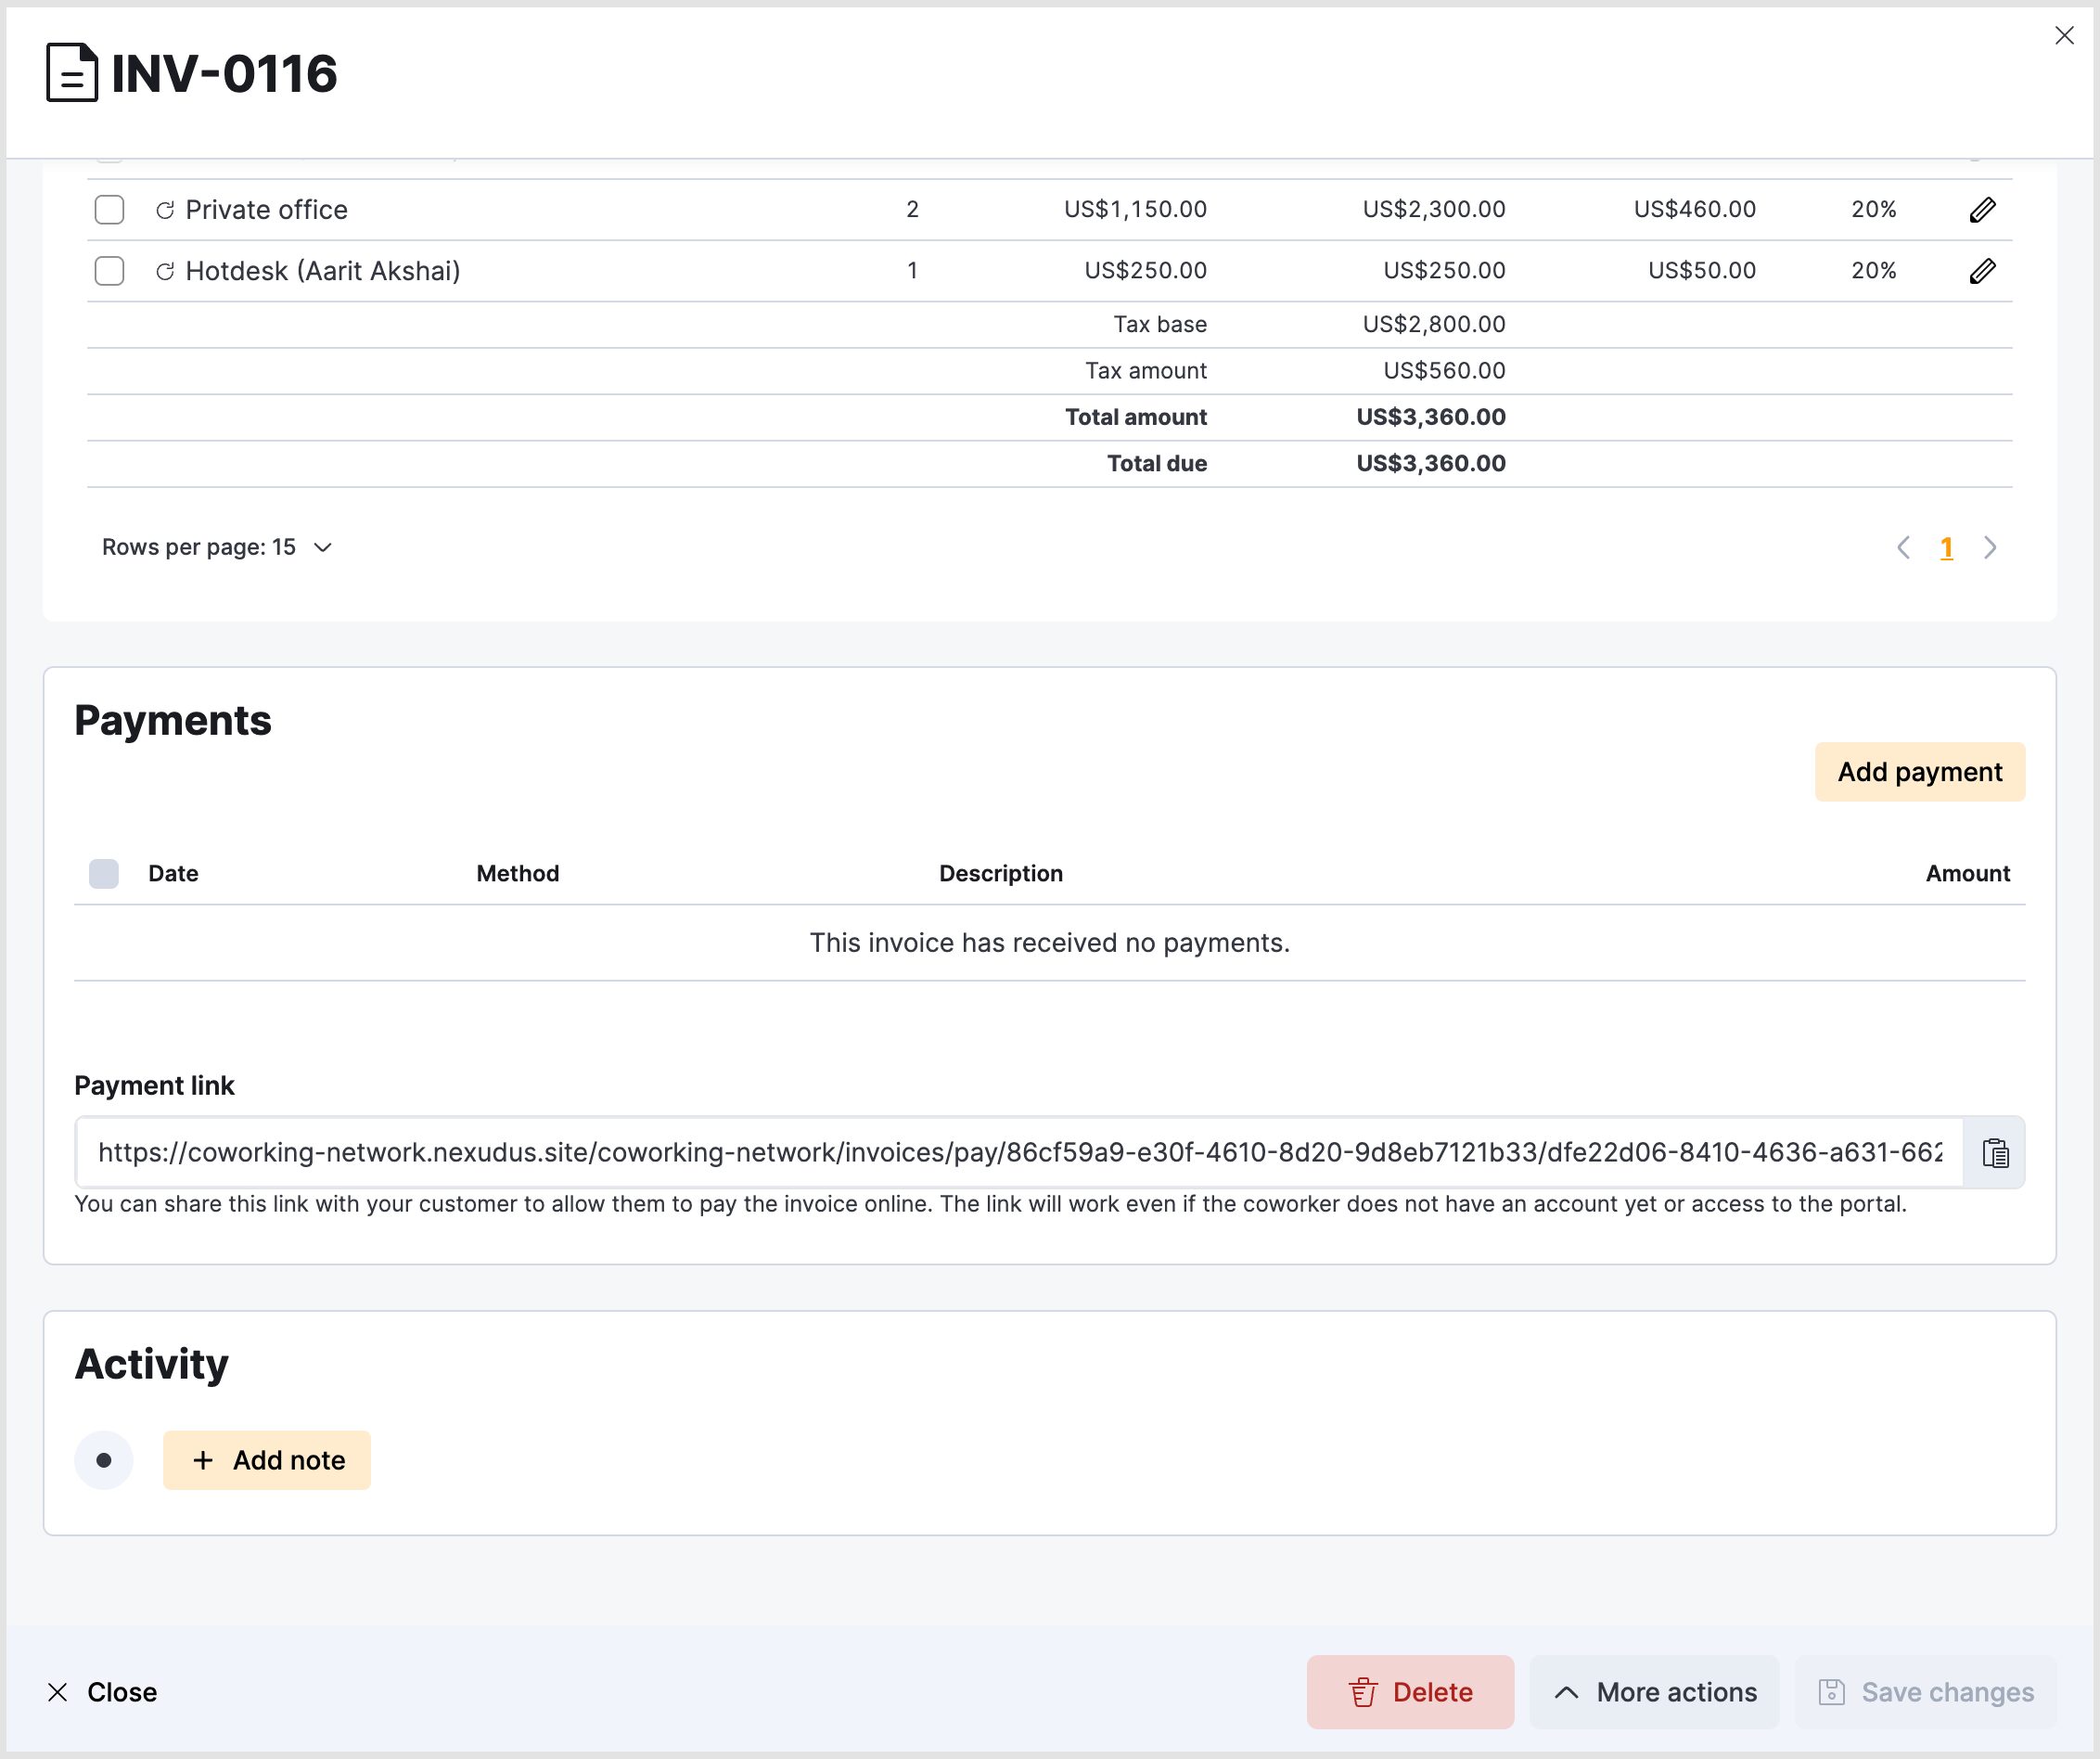
Task: Click the Activity timeline dot icon
Action: pos(104,1460)
